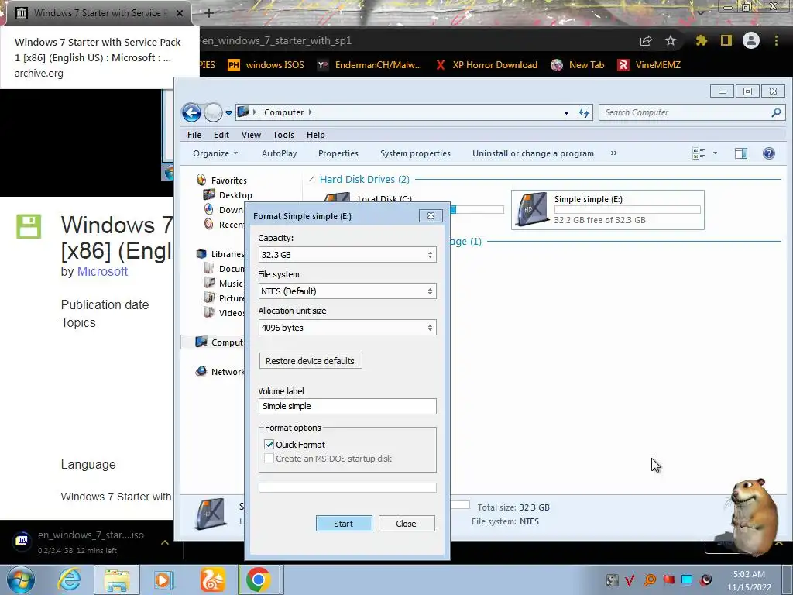Screen dimensions: 793x595
Task: Open the Chrome extensions puzzle icon
Action: point(701,40)
